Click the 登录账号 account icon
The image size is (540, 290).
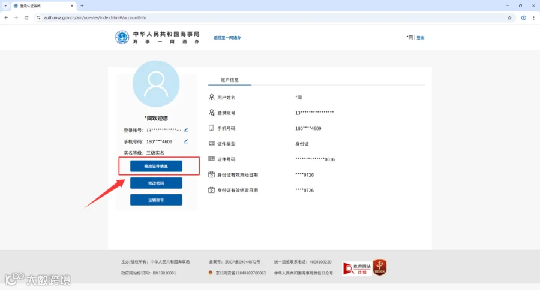(x=211, y=113)
